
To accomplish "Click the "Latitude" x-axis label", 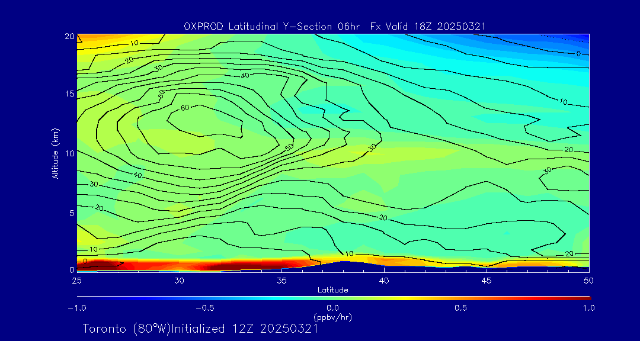I will click(x=332, y=290).
